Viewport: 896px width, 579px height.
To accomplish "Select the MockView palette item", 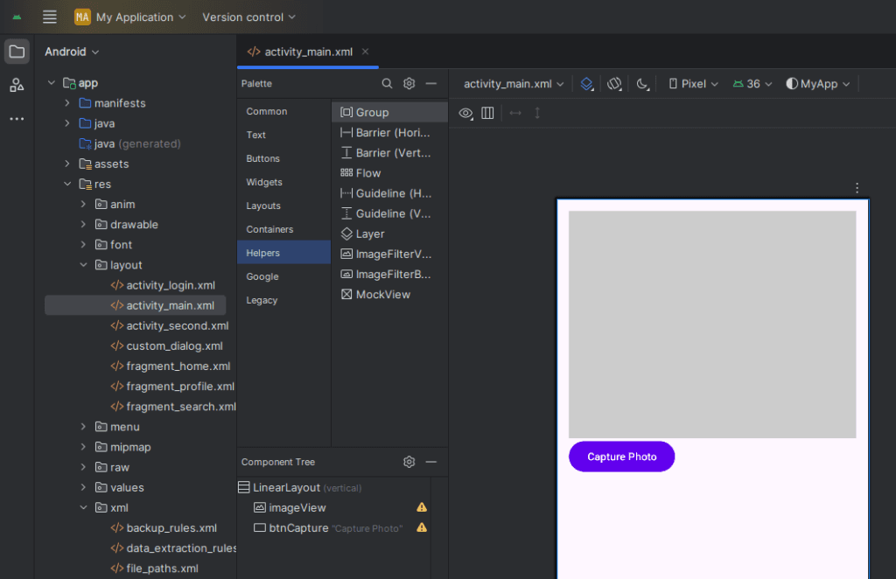I will [389, 295].
